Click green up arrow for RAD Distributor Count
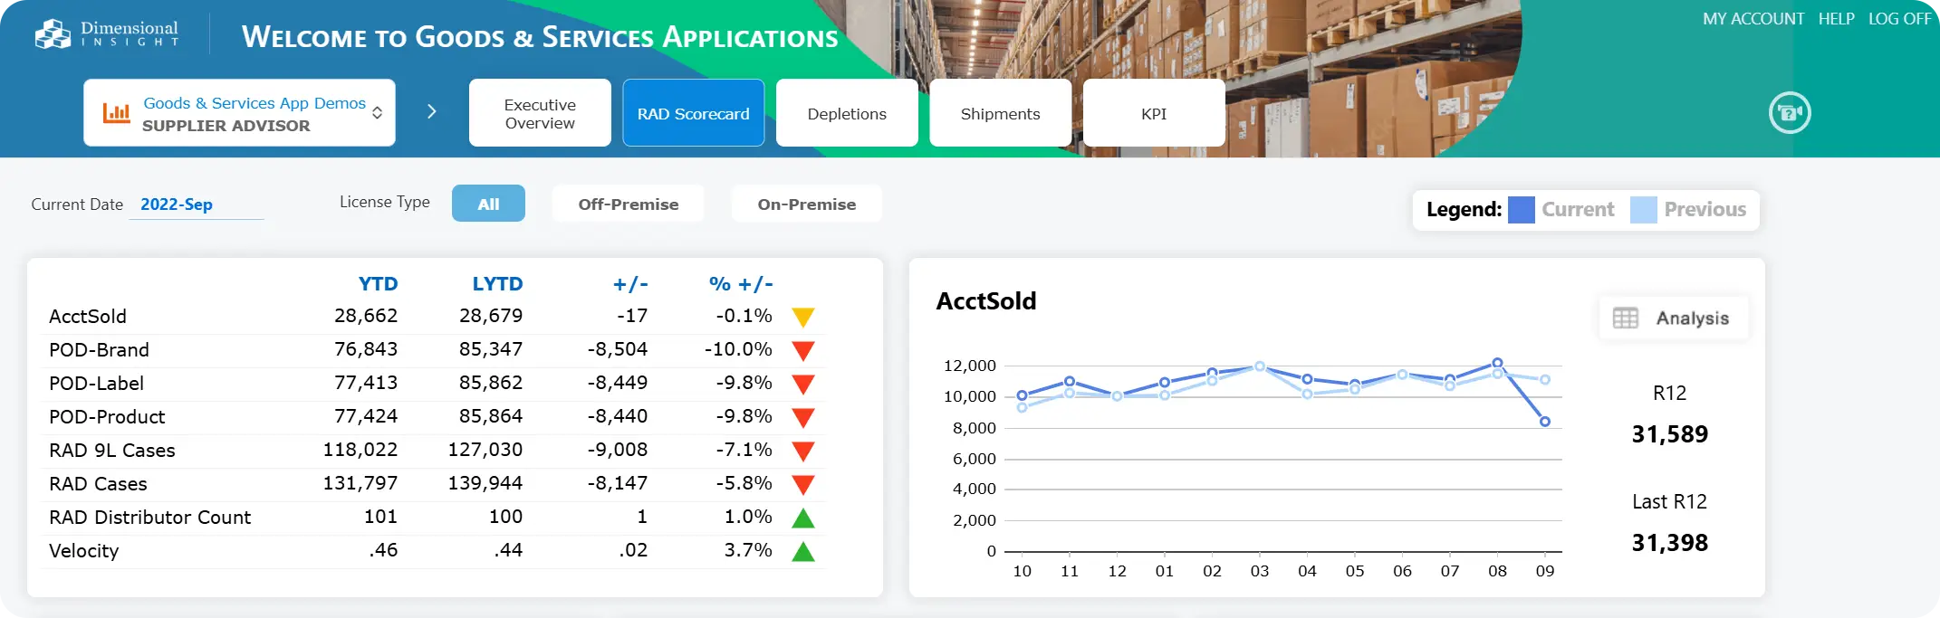Viewport: 1940px width, 618px height. (x=803, y=518)
